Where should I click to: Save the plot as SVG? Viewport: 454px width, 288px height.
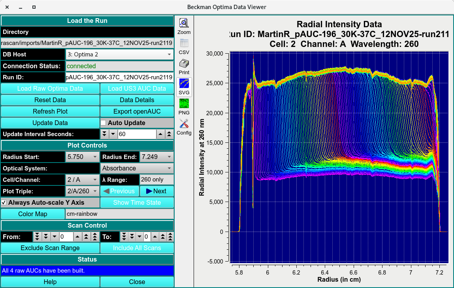pos(184,84)
